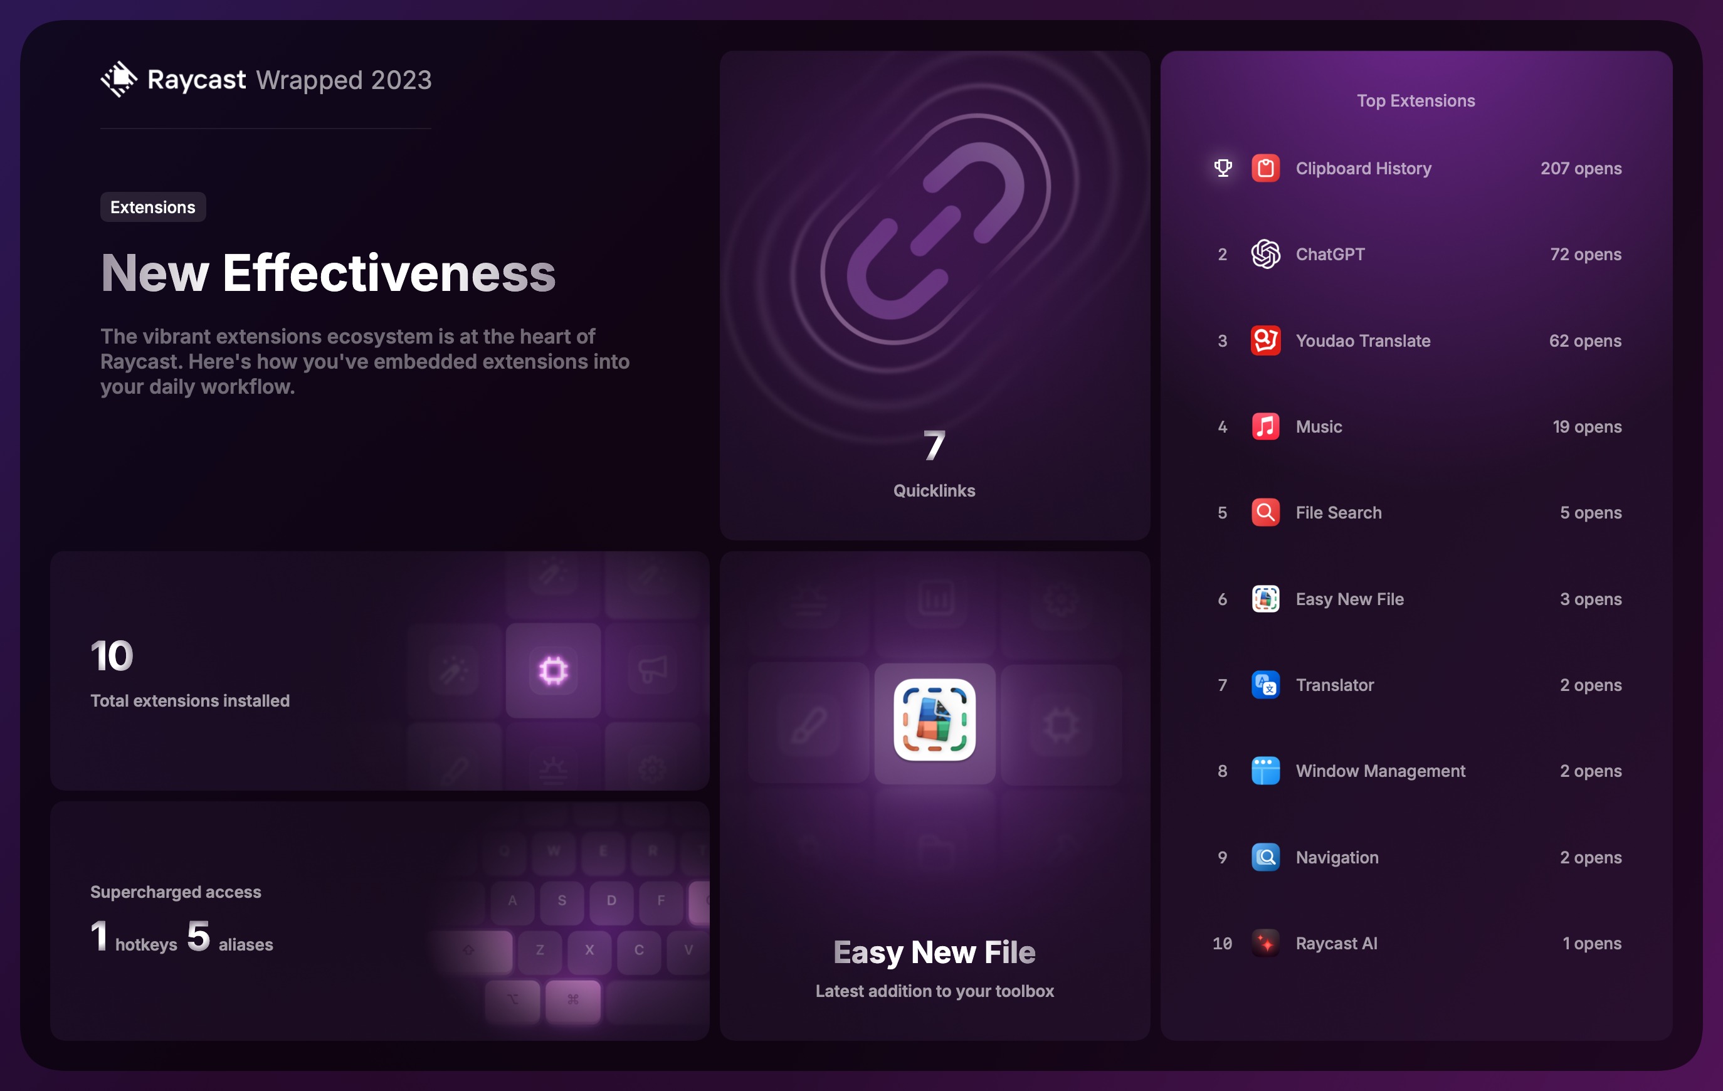Click the Navigation extension icon
Screen dimensions: 1723x1091
pyautogui.click(x=1265, y=857)
